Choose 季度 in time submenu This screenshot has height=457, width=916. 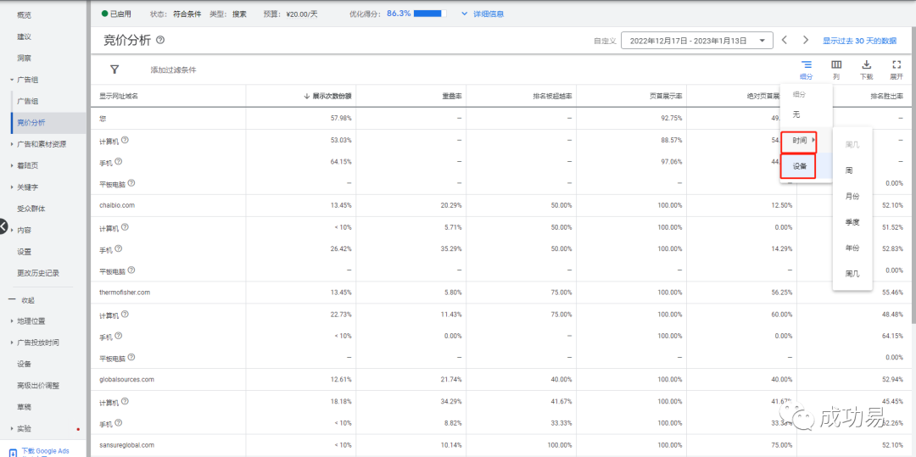click(x=852, y=222)
